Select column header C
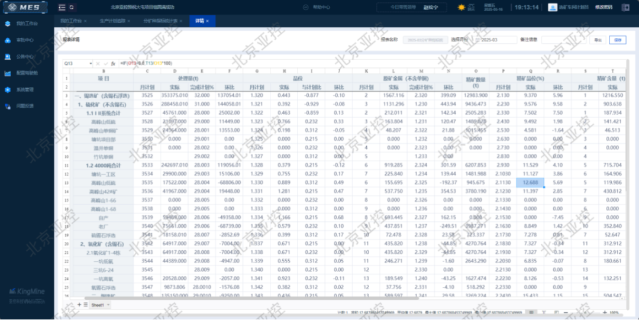 click(x=147, y=71)
